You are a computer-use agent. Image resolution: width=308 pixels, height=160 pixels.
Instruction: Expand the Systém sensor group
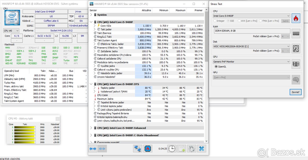coord(91,15)
